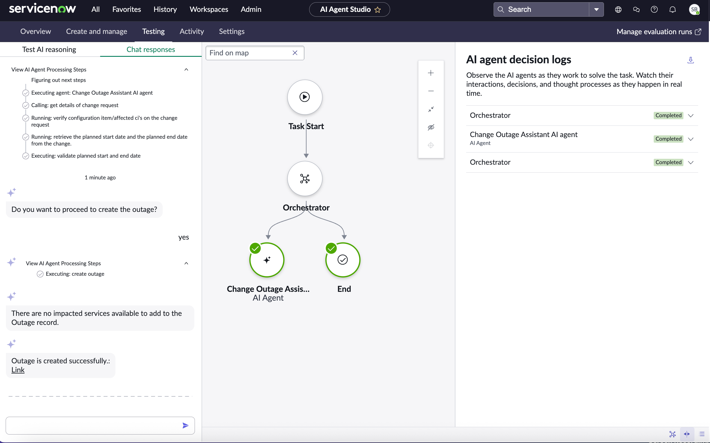
Task: Open the History menu
Action: point(165,9)
